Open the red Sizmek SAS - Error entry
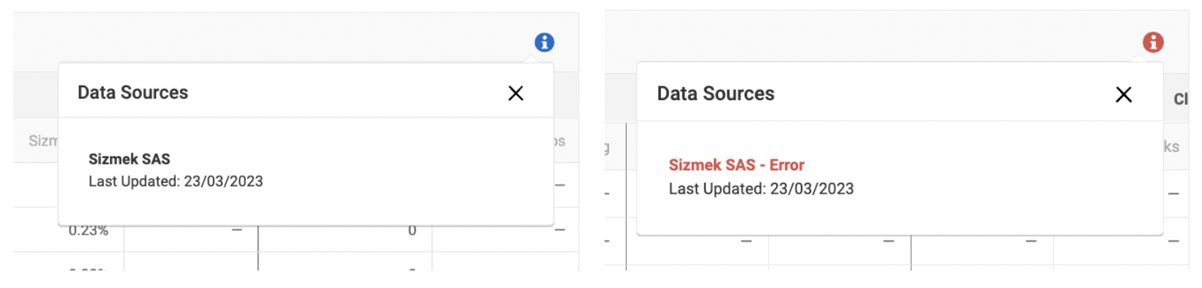The image size is (1202, 288). pyautogui.click(x=736, y=165)
